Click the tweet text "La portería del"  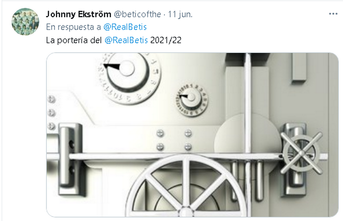[x=74, y=40]
